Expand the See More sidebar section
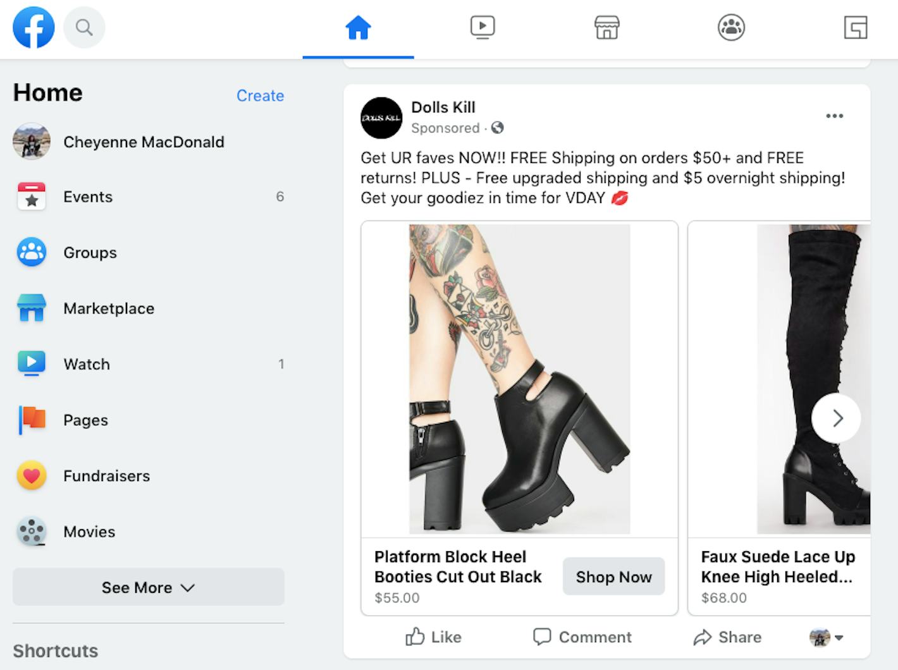The height and width of the screenshot is (670, 898). coord(148,587)
